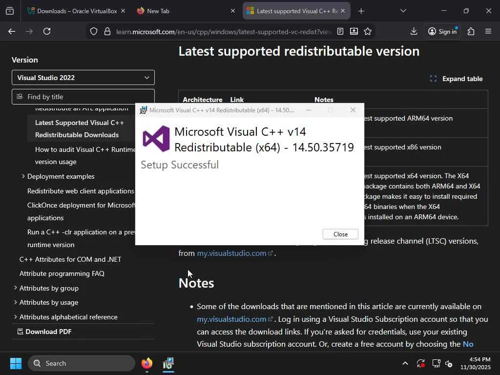Switch to the New Tab tab
This screenshot has height=375, width=500.
coord(185,11)
